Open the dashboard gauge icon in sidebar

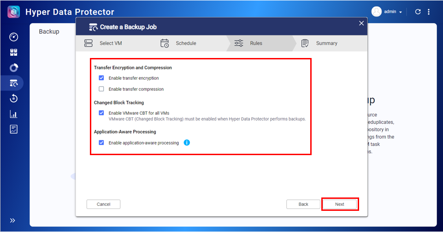[x=13, y=37]
